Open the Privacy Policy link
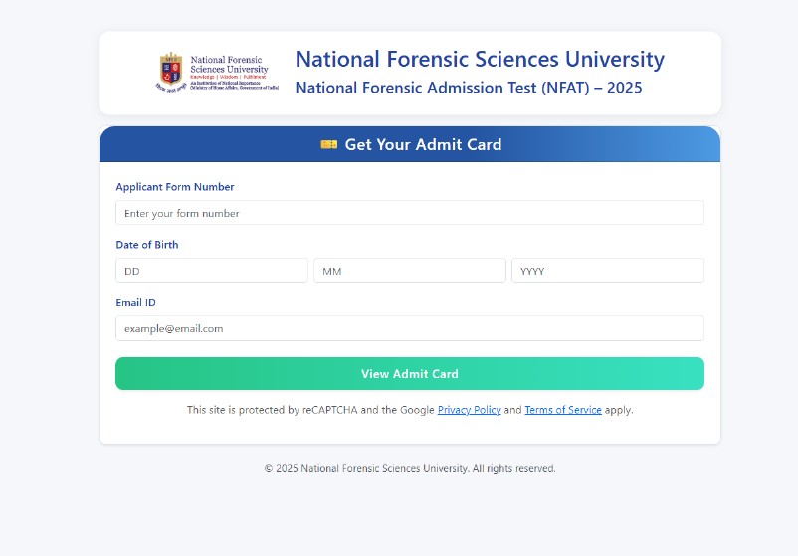798x556 pixels. point(469,410)
